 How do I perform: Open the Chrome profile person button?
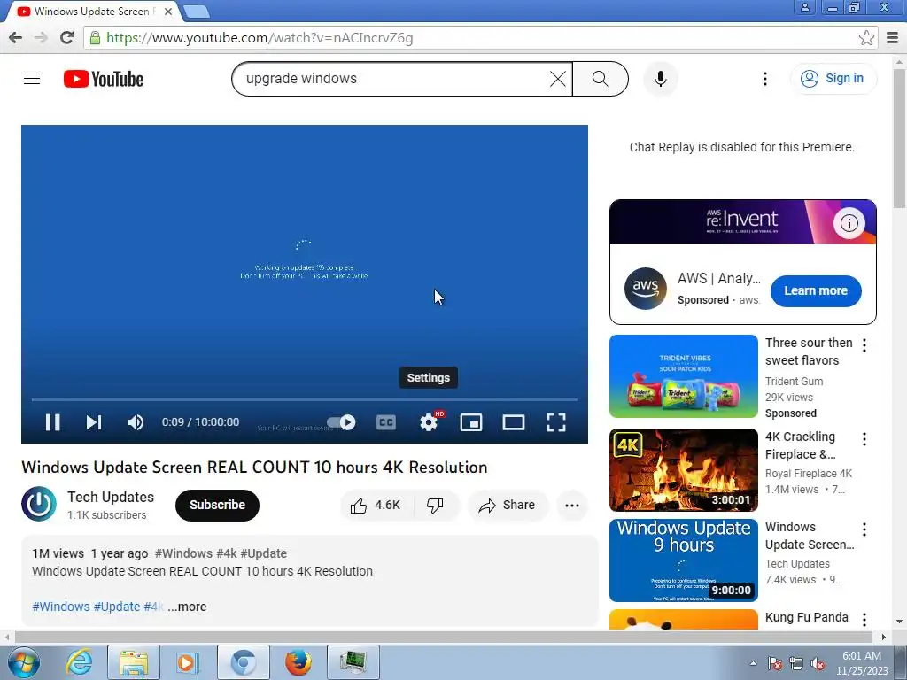pos(804,7)
